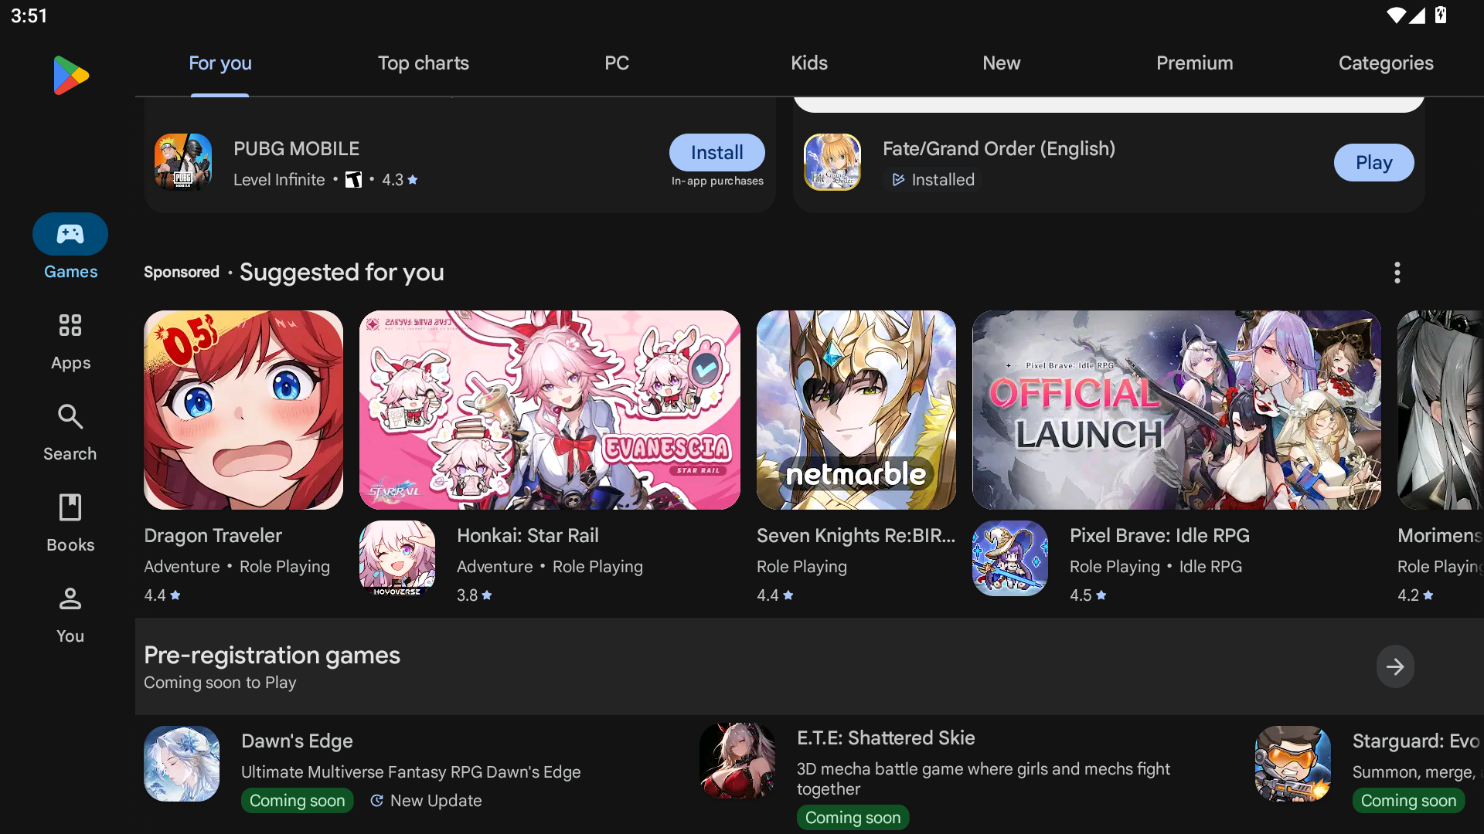Screen dimensions: 1484x834
Task: Select the Games section icon
Action: (x=70, y=234)
